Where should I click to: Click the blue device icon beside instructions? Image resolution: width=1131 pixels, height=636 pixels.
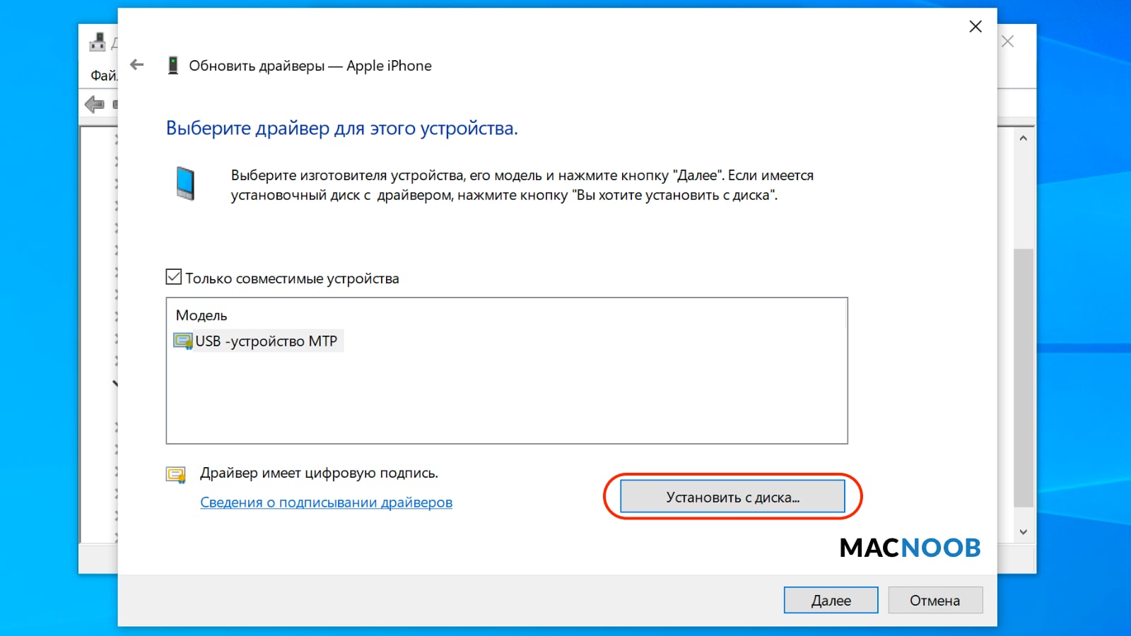[x=185, y=183]
